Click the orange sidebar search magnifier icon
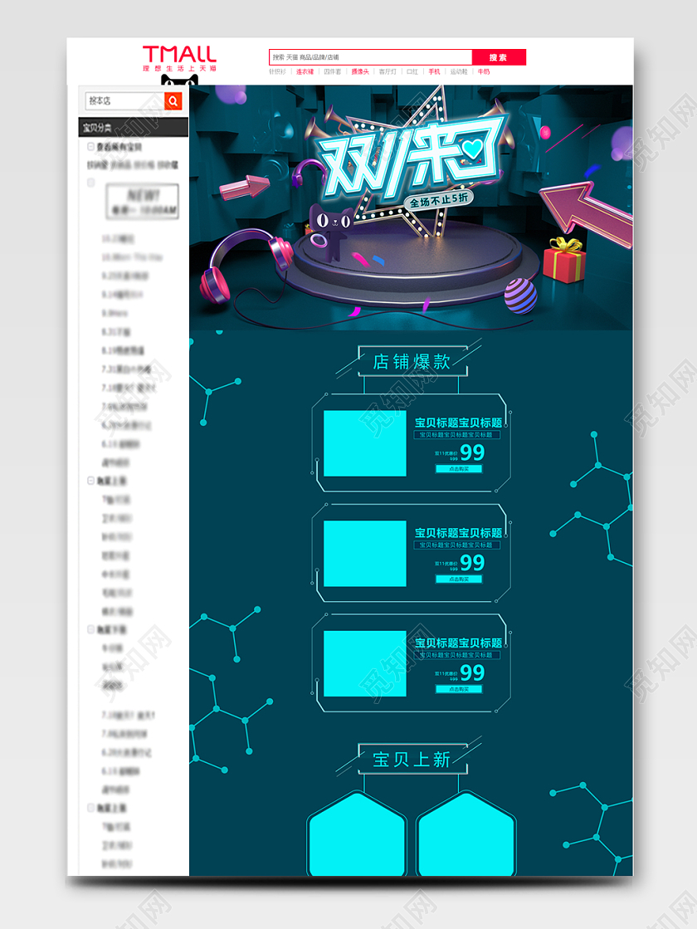This screenshot has width=697, height=929. [173, 101]
